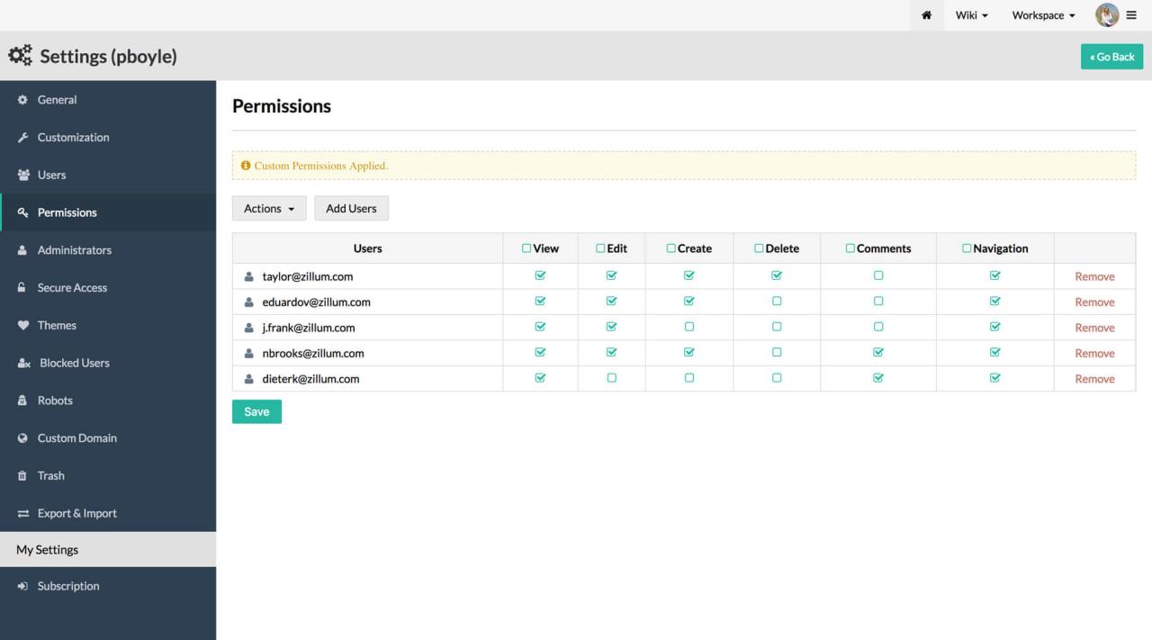Click the Save button
The height and width of the screenshot is (640, 1152).
256,411
